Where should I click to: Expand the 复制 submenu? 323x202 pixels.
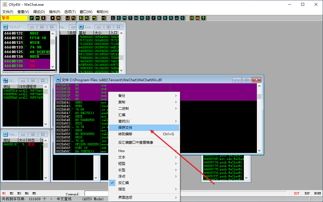(x=144, y=102)
